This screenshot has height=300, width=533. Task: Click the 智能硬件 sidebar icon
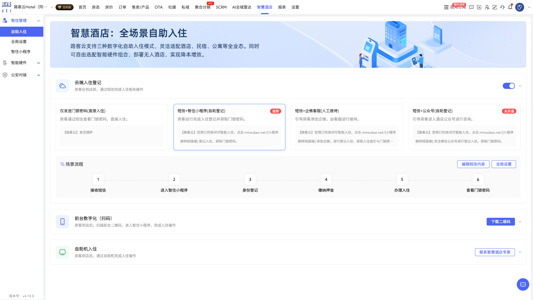coord(5,63)
